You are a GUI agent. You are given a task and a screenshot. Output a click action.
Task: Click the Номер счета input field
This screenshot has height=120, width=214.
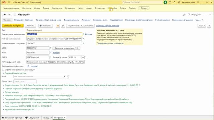click(x=25, y=81)
